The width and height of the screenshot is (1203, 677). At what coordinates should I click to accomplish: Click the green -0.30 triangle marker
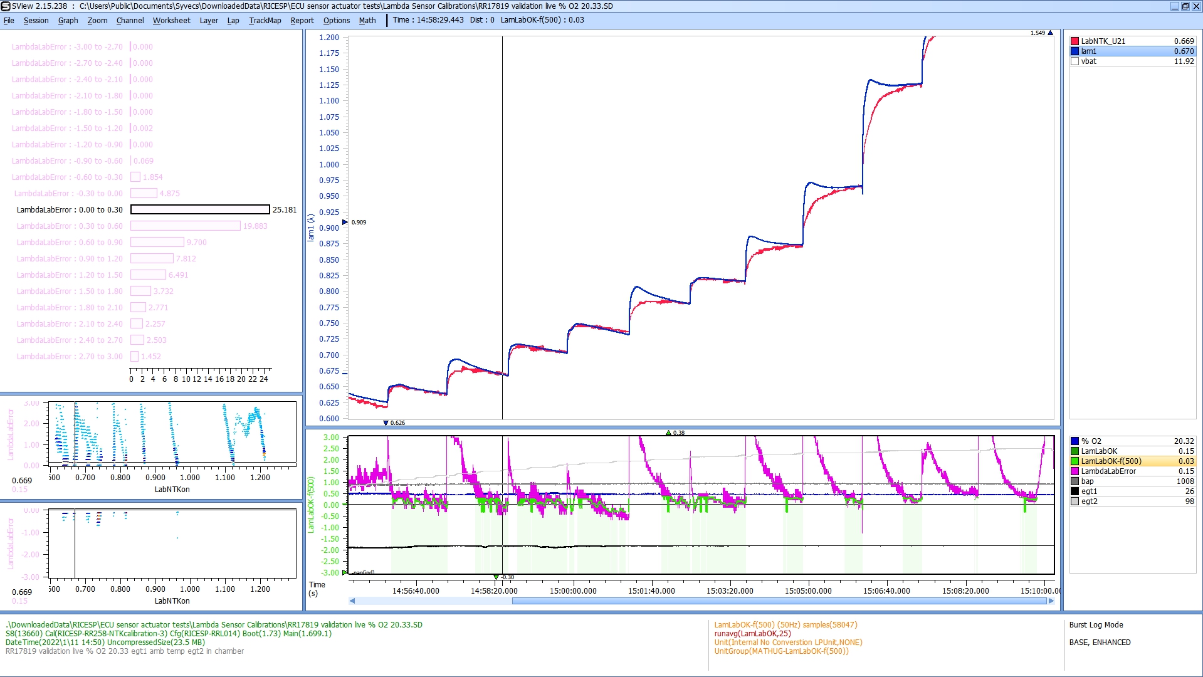[x=496, y=577]
